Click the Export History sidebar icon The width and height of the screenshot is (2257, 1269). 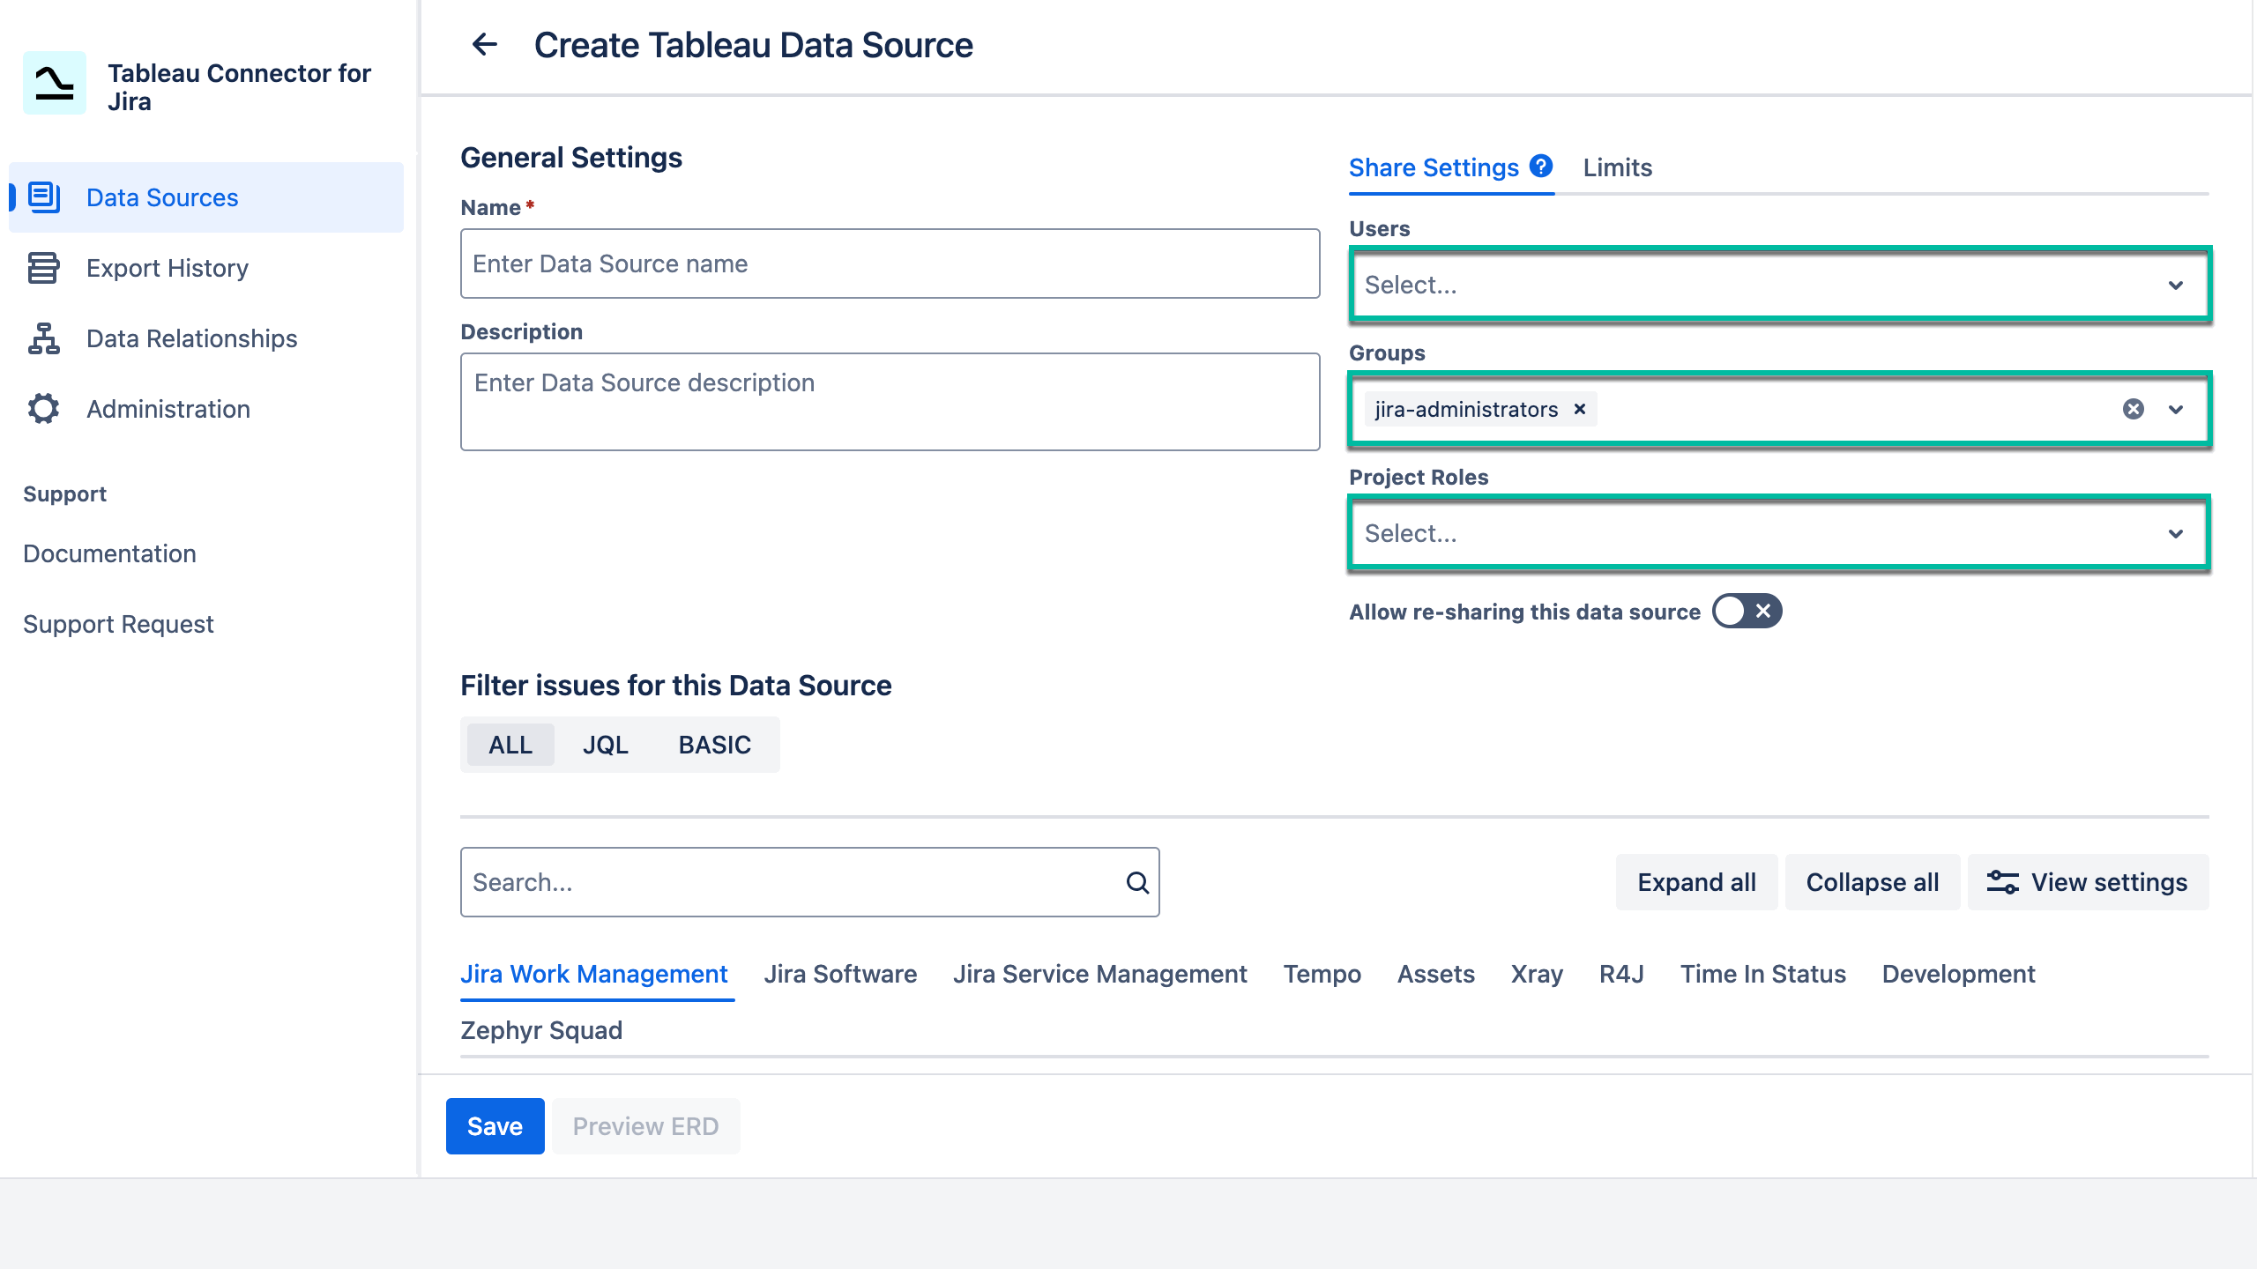pos(43,268)
